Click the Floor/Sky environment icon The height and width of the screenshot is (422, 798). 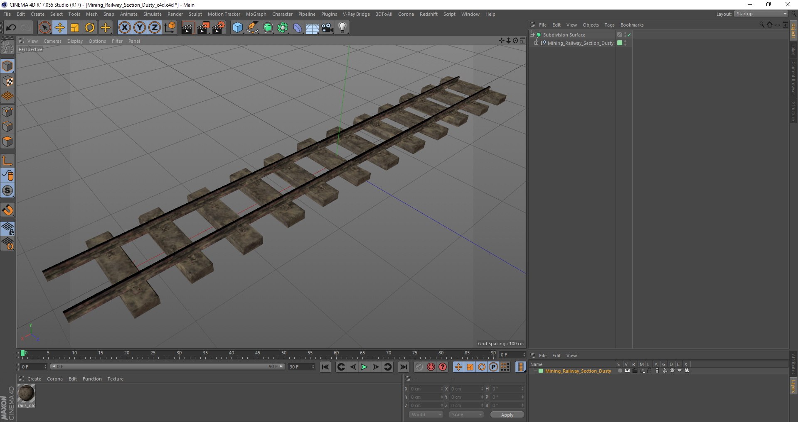pos(313,28)
